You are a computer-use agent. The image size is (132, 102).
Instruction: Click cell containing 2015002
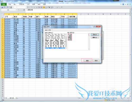point(9,19)
